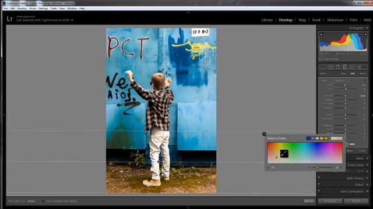Click the Temp slider handle
The image size is (373, 209).
click(345, 85)
